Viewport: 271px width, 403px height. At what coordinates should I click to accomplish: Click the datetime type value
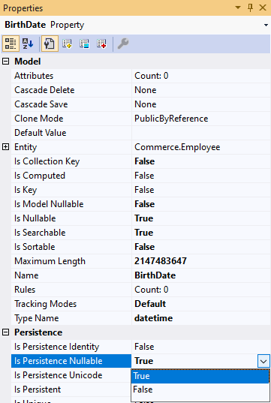(x=200, y=318)
